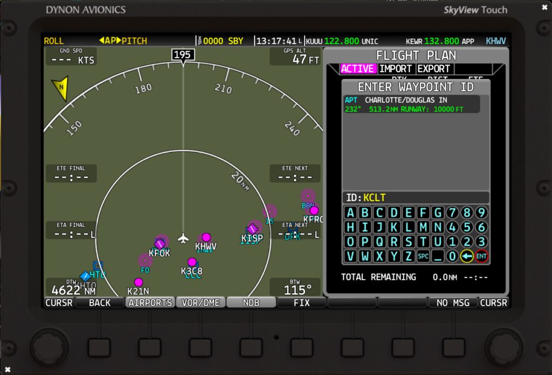Click the yellow north pointer arrow
Screen dimensions: 552x375
click(x=60, y=89)
